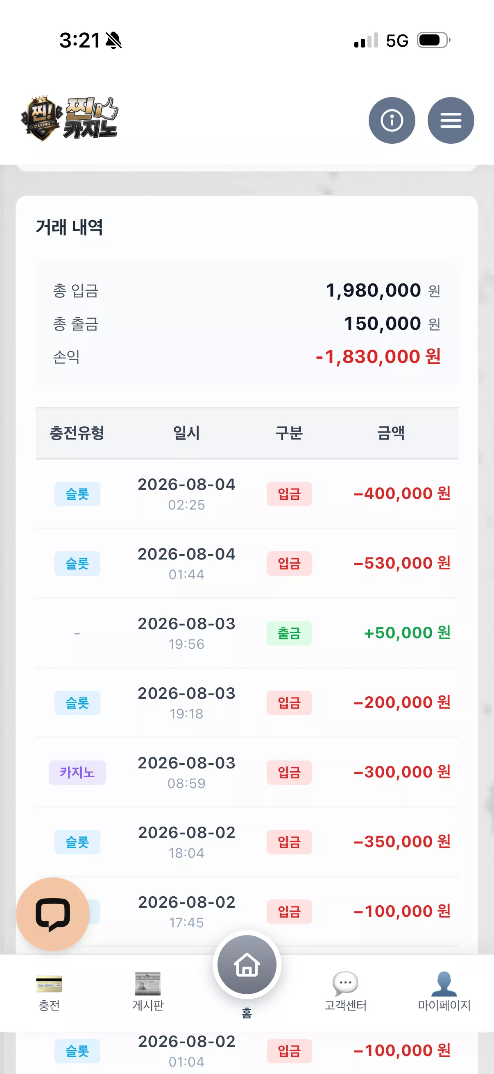The width and height of the screenshot is (494, 1074).
Task: Open the hamburger menu
Action: coord(451,120)
